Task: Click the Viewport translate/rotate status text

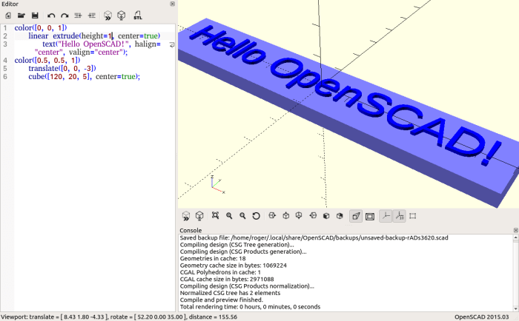Action: (119, 317)
